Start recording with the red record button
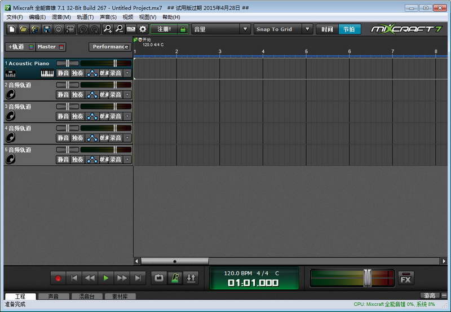The width and height of the screenshot is (451, 312). pos(58,278)
